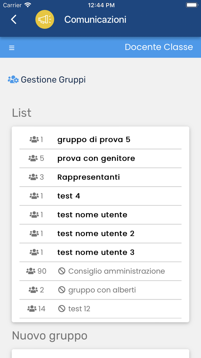Click the members icon next to prova con genitore

pyautogui.click(x=34, y=158)
